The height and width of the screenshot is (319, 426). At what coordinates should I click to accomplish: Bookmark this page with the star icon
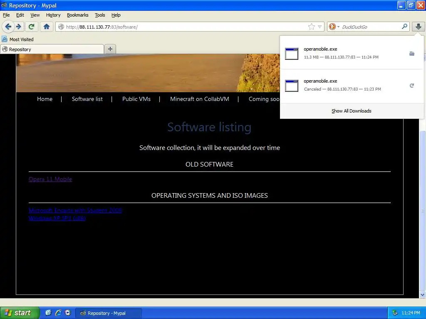[311, 27]
